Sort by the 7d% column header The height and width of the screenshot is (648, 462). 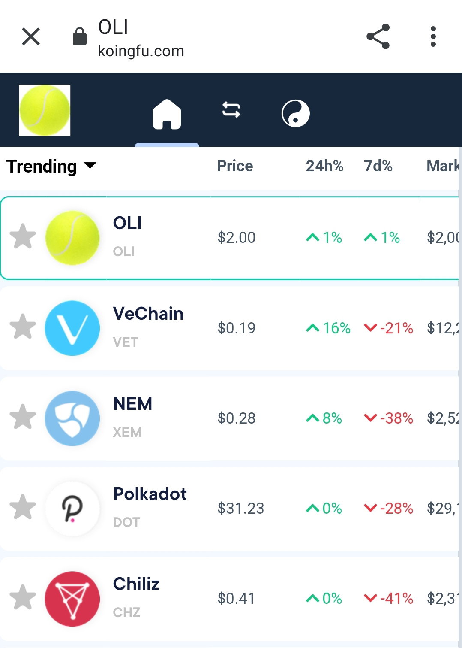click(x=378, y=166)
